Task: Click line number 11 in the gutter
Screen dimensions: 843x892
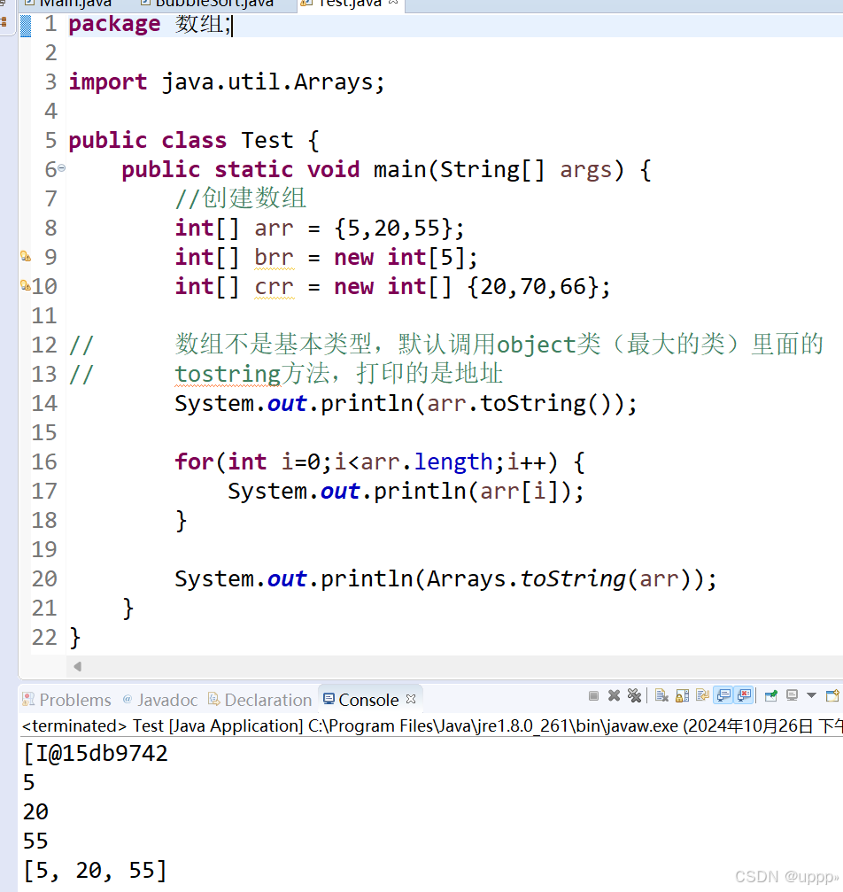Action: [45, 315]
